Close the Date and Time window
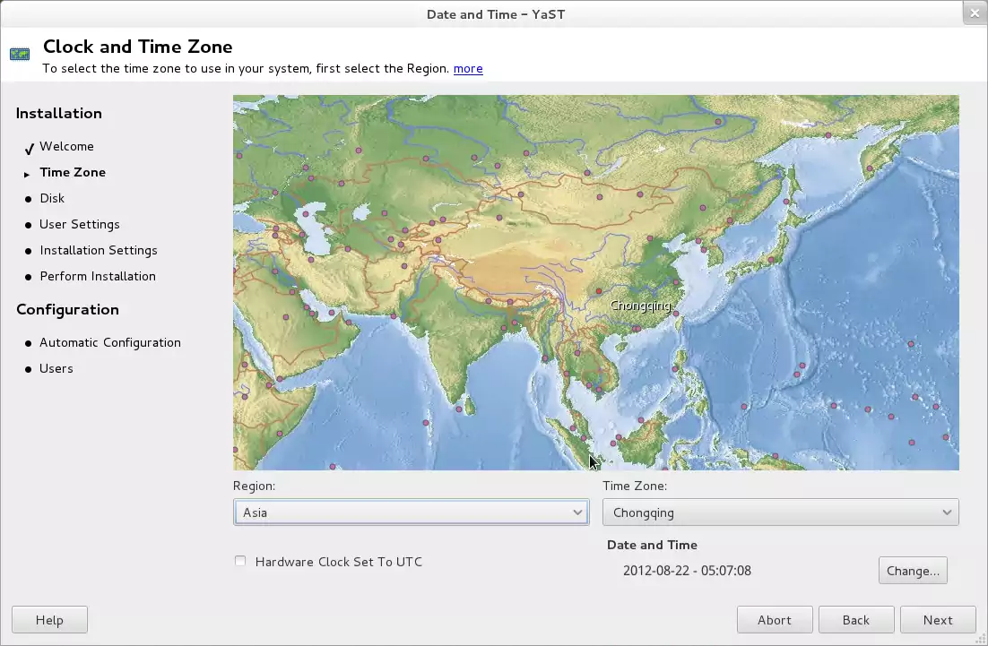This screenshot has width=988, height=646. click(x=975, y=13)
